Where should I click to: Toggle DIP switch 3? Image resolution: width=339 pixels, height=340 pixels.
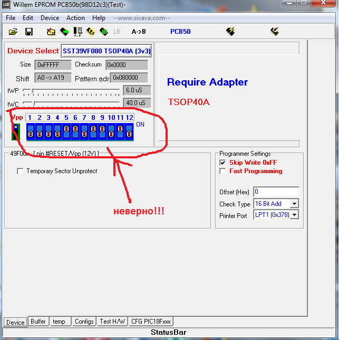pos(49,132)
